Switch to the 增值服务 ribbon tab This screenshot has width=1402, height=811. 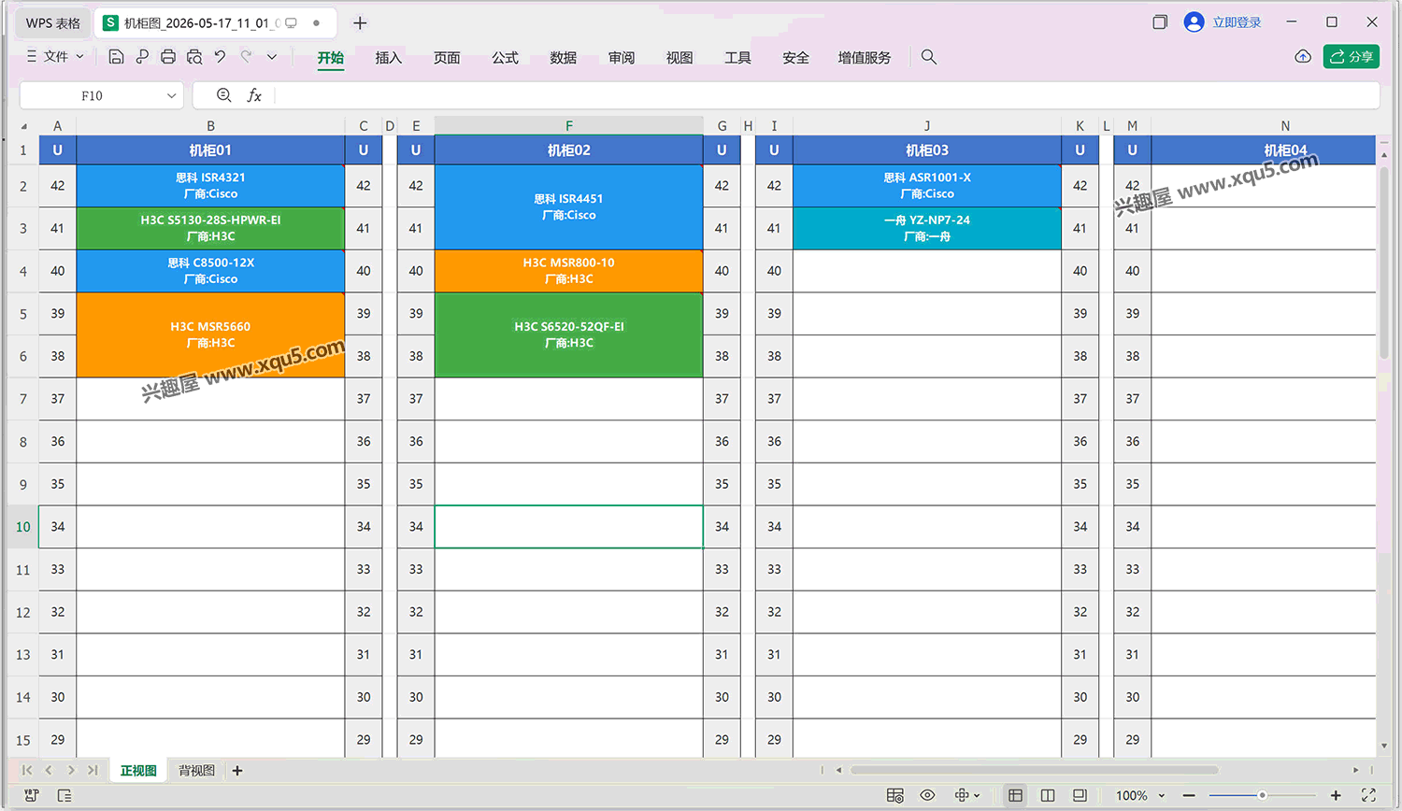tap(865, 58)
